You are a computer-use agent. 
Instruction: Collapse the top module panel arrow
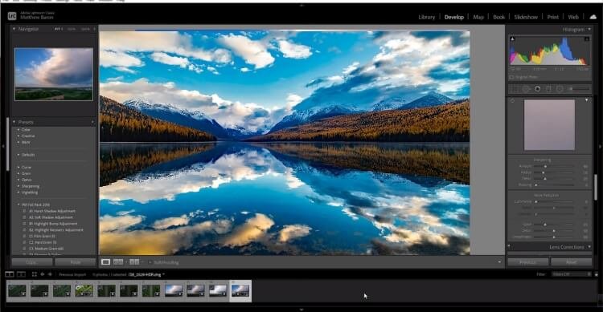[x=301, y=6]
